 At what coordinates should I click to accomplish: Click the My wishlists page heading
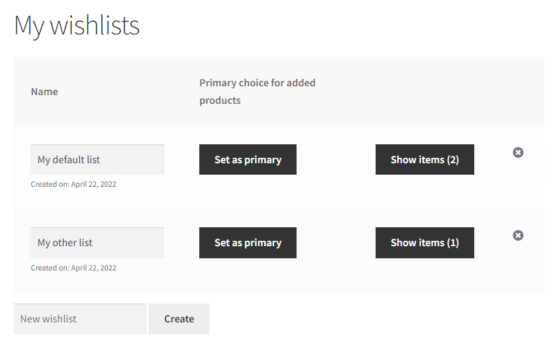pyautogui.click(x=77, y=26)
